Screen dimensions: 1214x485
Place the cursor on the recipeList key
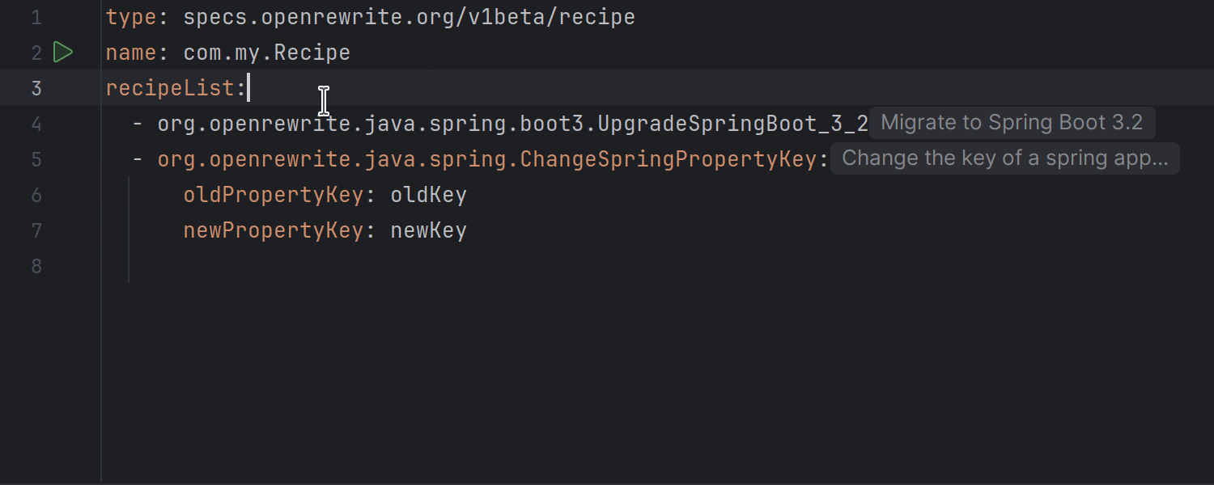(x=170, y=87)
